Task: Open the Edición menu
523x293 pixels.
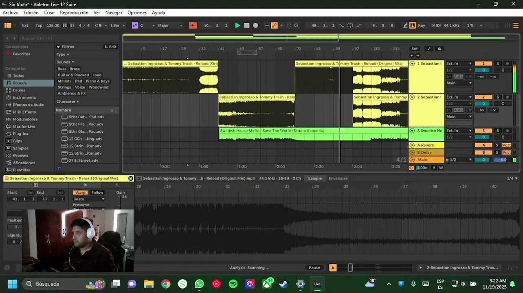Action: coord(31,13)
